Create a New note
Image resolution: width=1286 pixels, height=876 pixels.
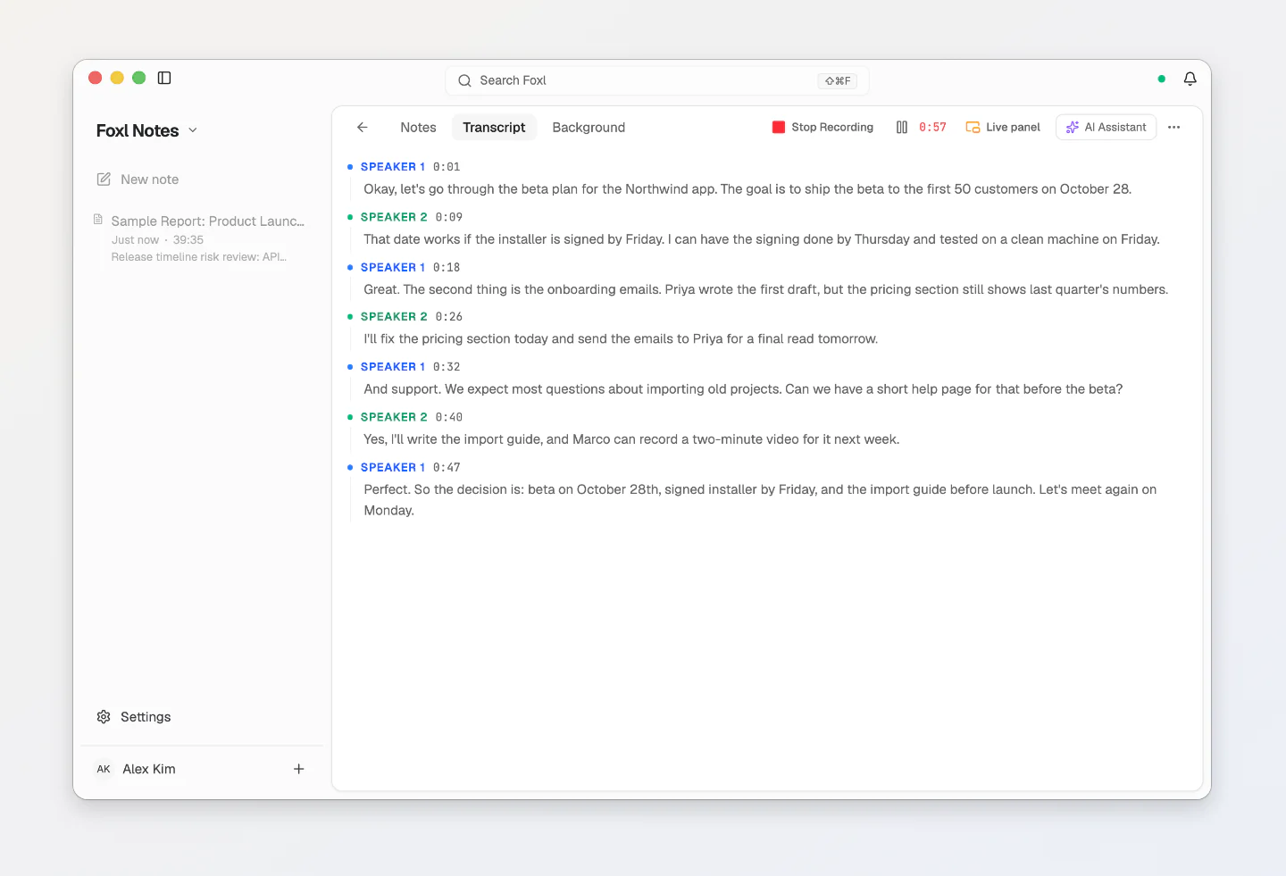click(x=138, y=179)
